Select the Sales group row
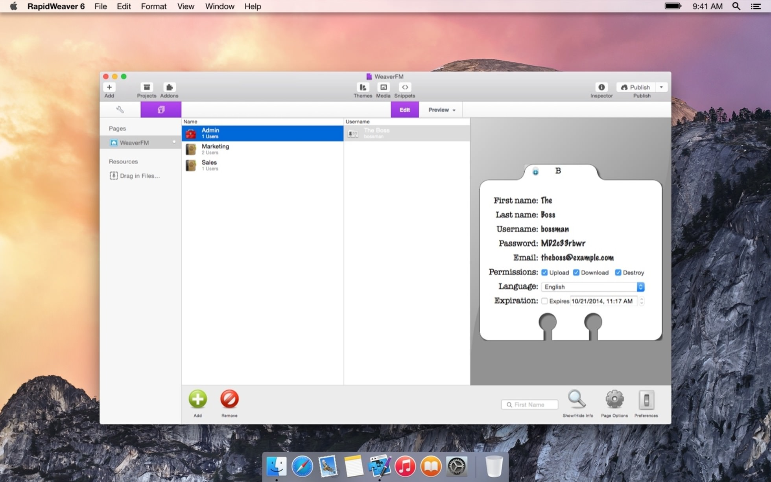The image size is (771, 482). (262, 166)
